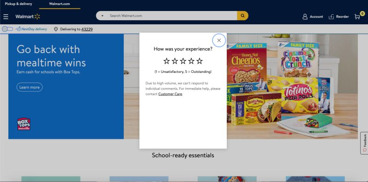Click the location pin icon

56,29
